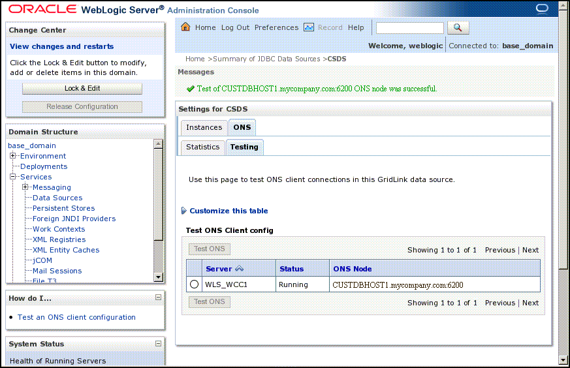570x368 pixels.
Task: Open the Home menu link
Action: (x=206, y=27)
